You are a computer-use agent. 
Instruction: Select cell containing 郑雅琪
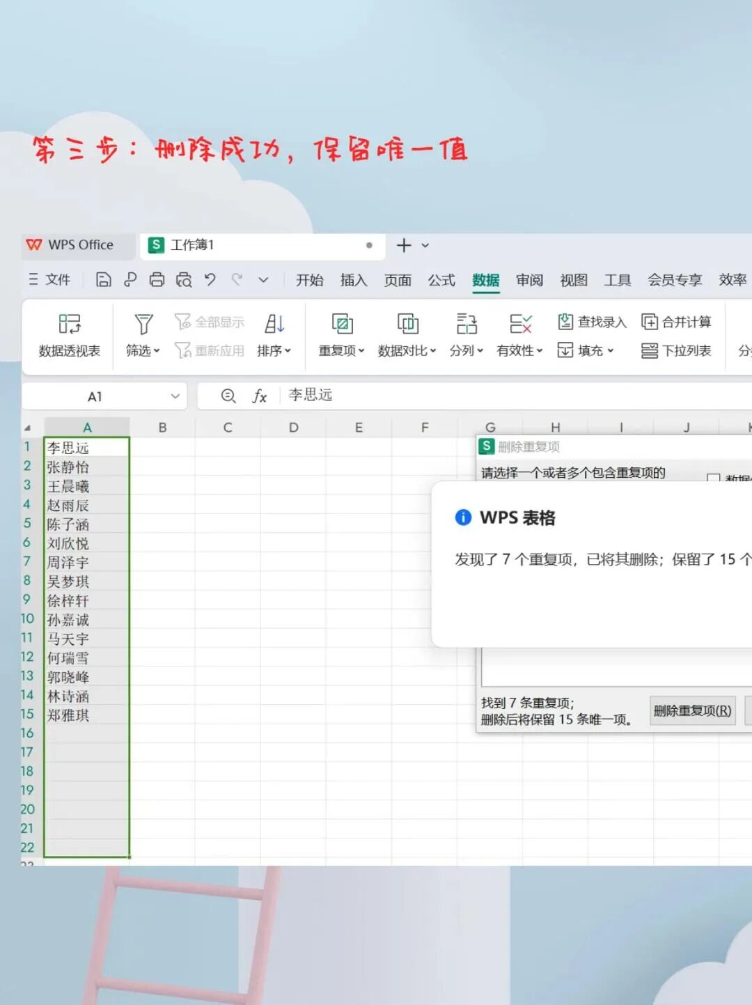coord(87,715)
